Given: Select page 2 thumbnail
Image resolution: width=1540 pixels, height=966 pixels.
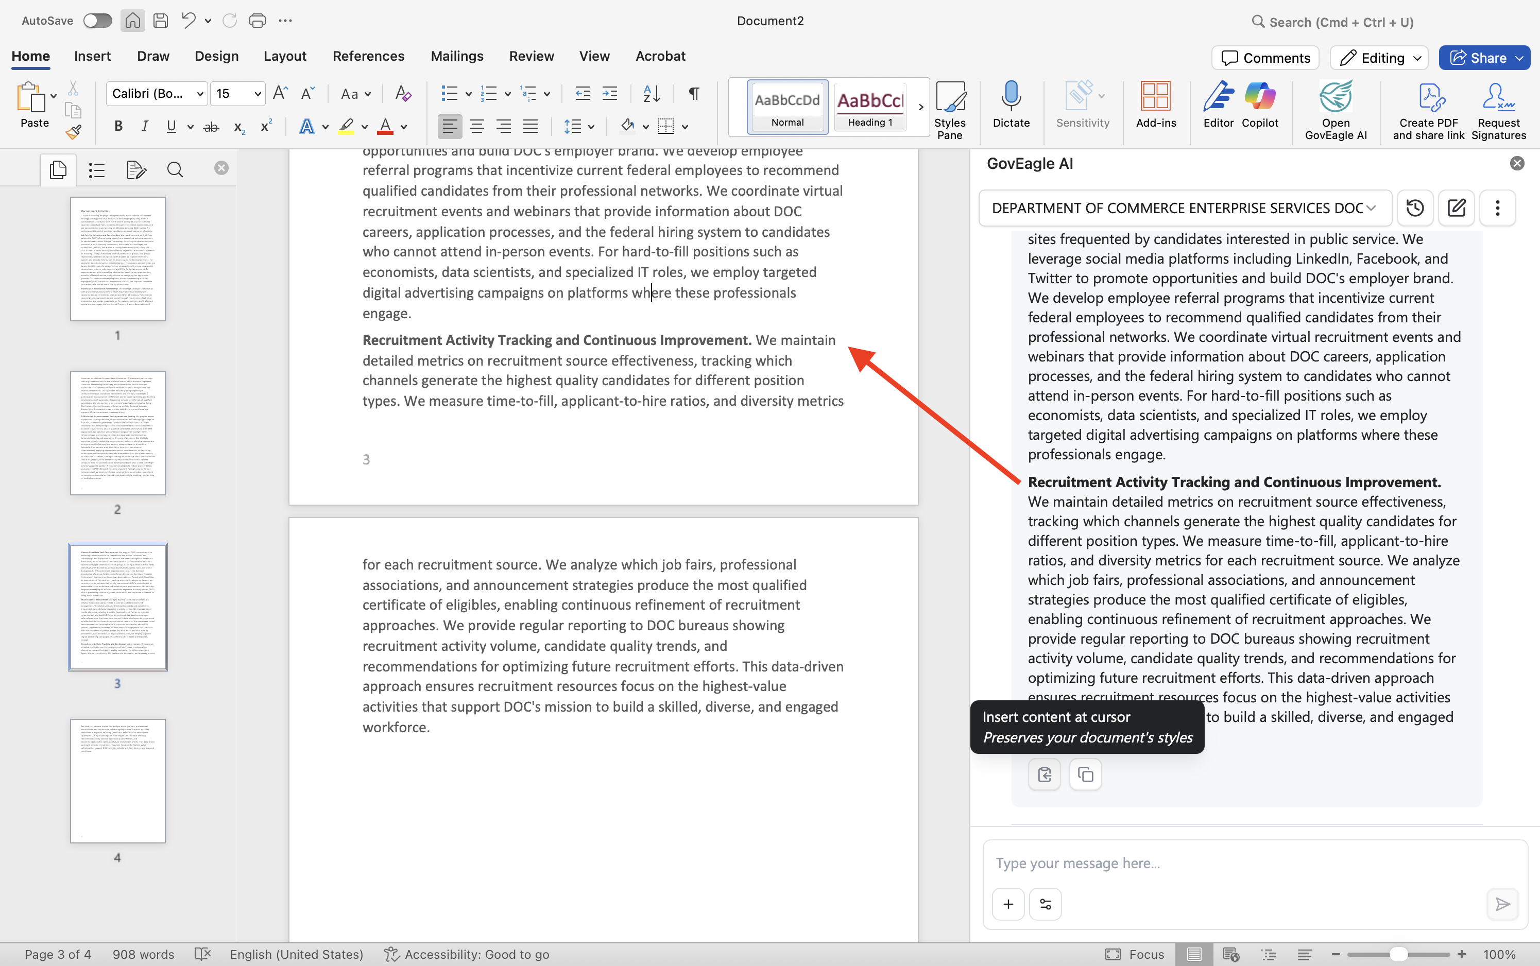Looking at the screenshot, I should (x=117, y=433).
